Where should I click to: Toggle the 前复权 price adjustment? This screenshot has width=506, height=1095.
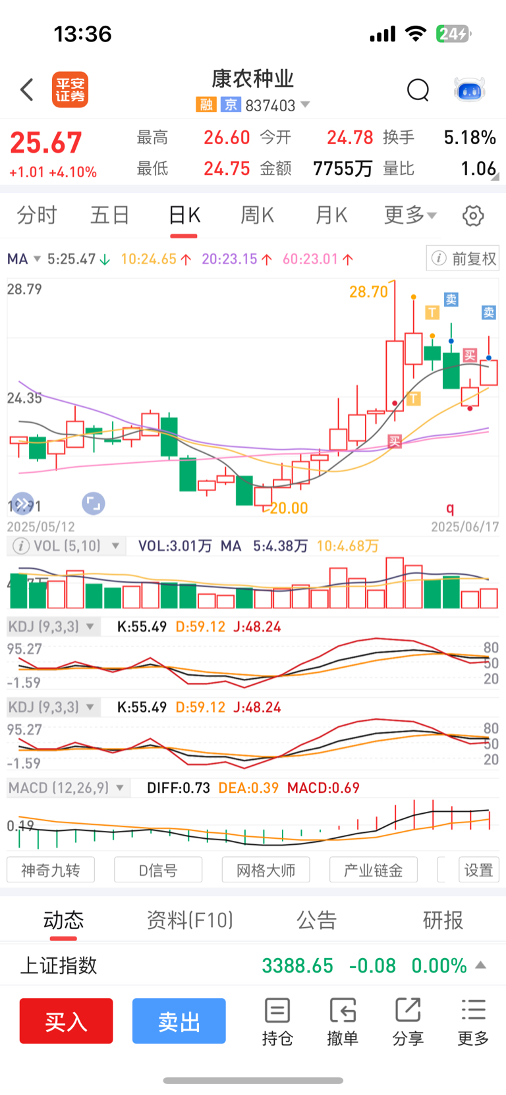coord(463,258)
